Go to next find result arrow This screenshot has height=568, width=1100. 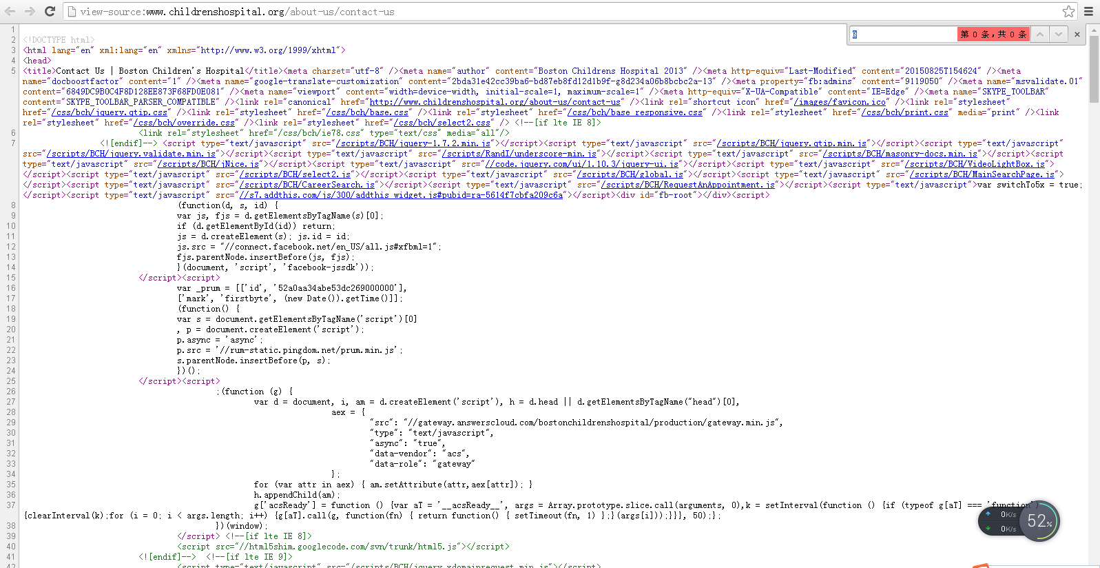[x=1058, y=34]
